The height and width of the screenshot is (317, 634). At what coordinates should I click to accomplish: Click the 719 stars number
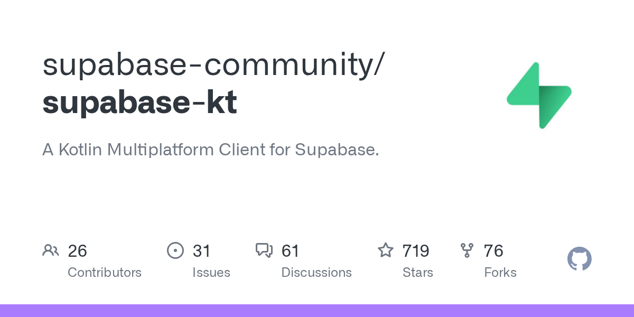415,251
